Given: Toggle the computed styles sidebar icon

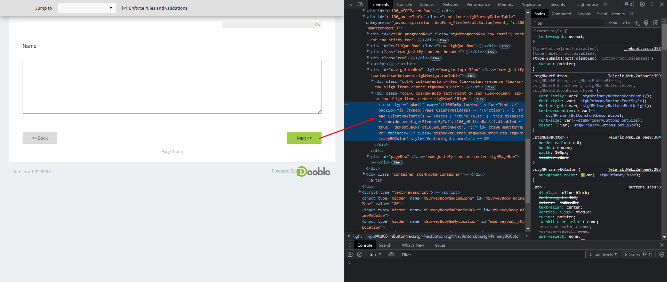Looking at the screenshot, I should tap(656, 23).
